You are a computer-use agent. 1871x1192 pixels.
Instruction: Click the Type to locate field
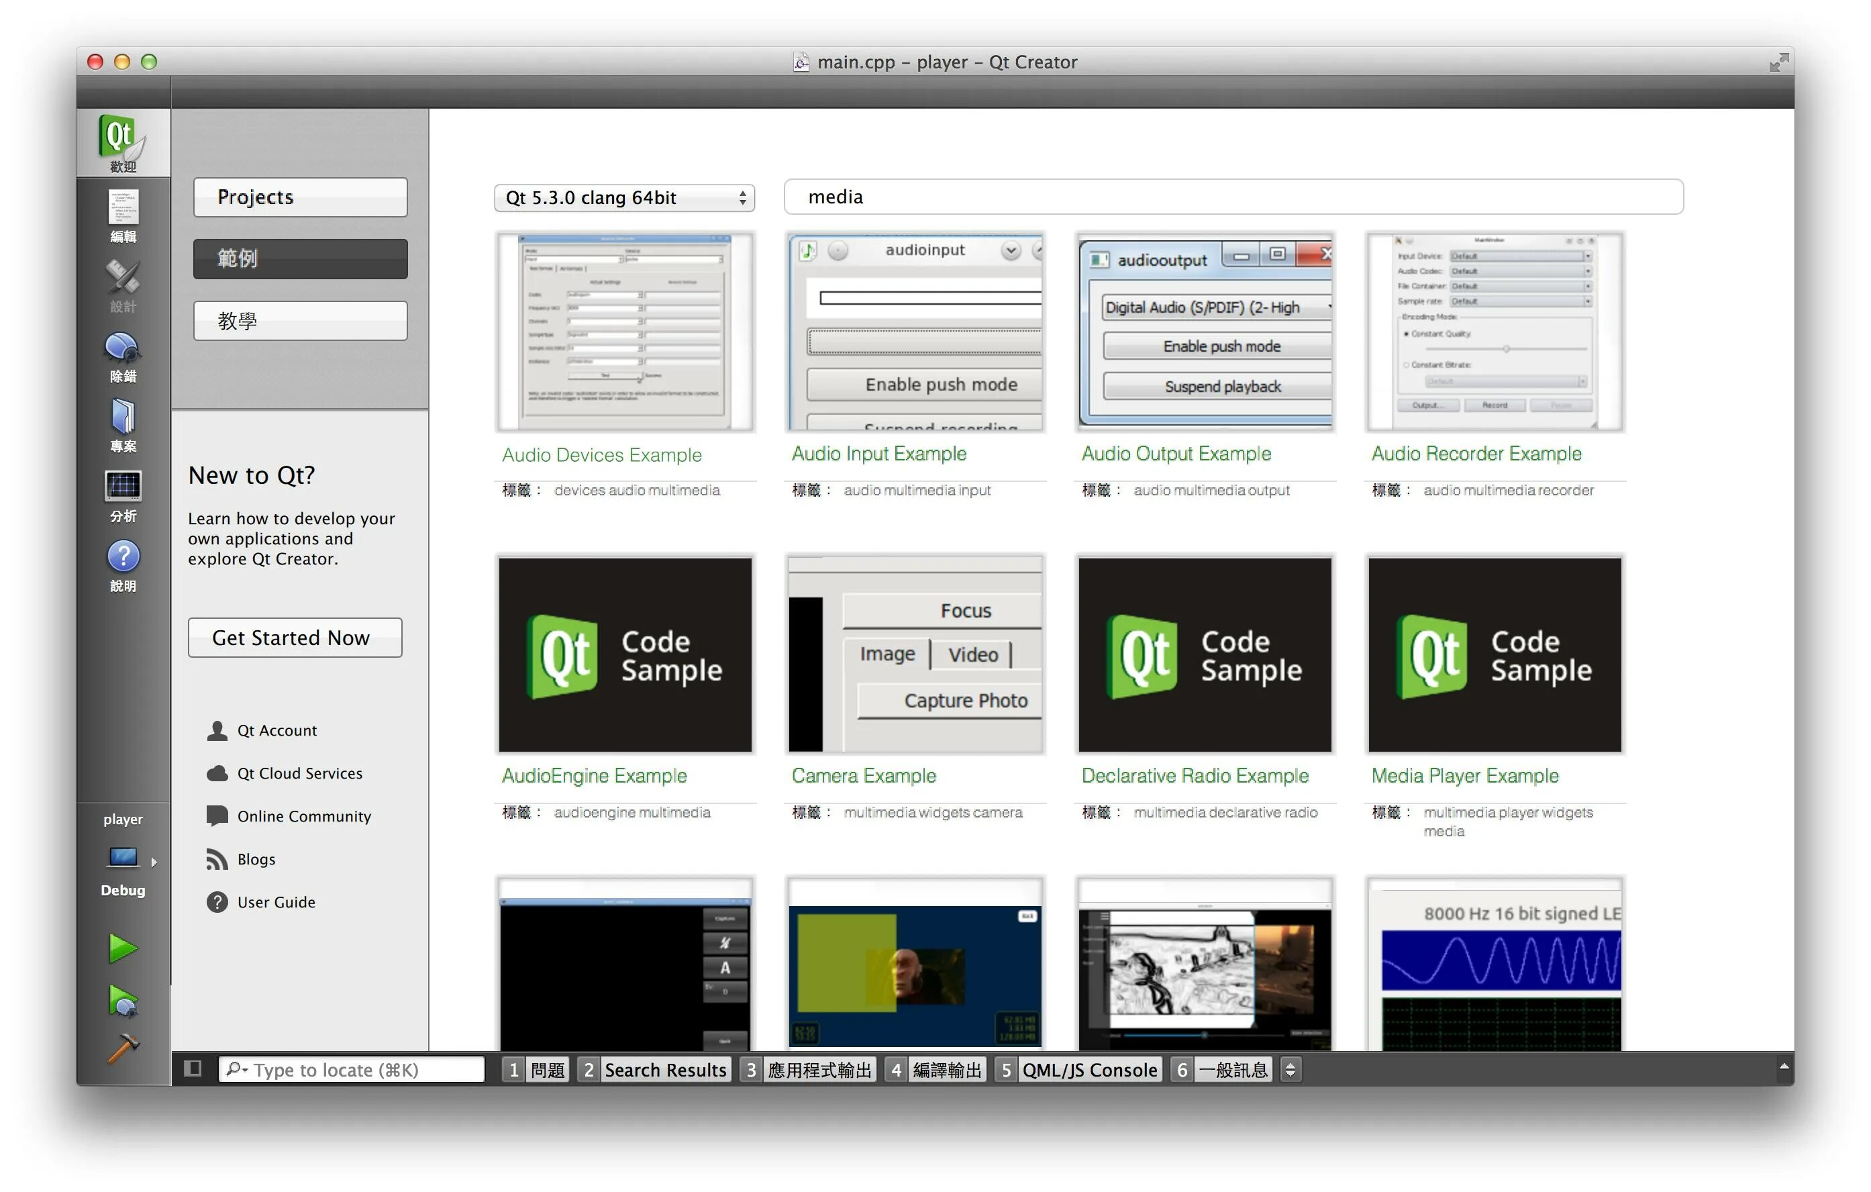coord(351,1070)
